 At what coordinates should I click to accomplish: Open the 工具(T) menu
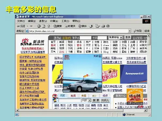[x=65, y=21]
